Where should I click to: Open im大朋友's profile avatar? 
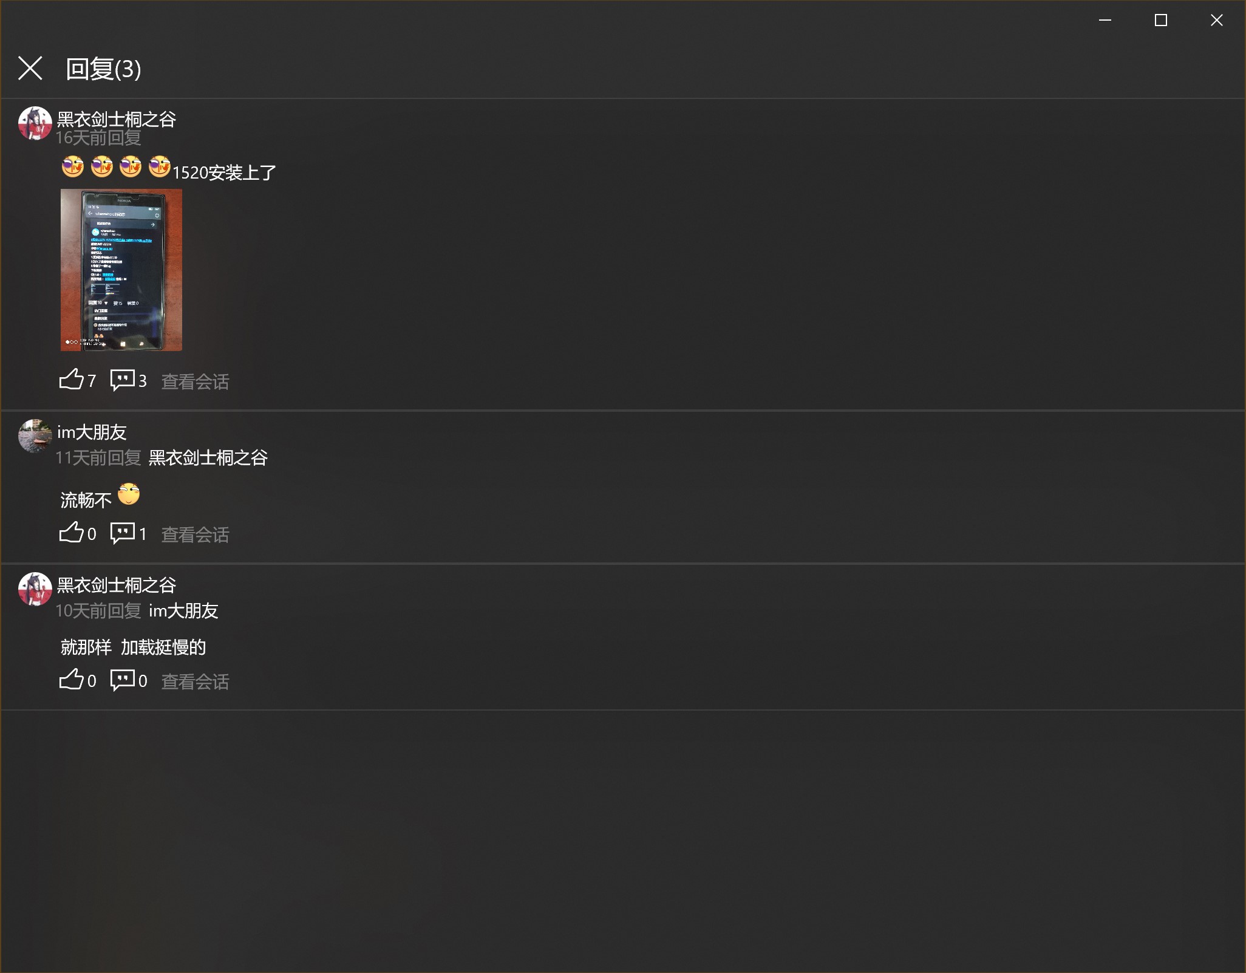[x=35, y=435]
